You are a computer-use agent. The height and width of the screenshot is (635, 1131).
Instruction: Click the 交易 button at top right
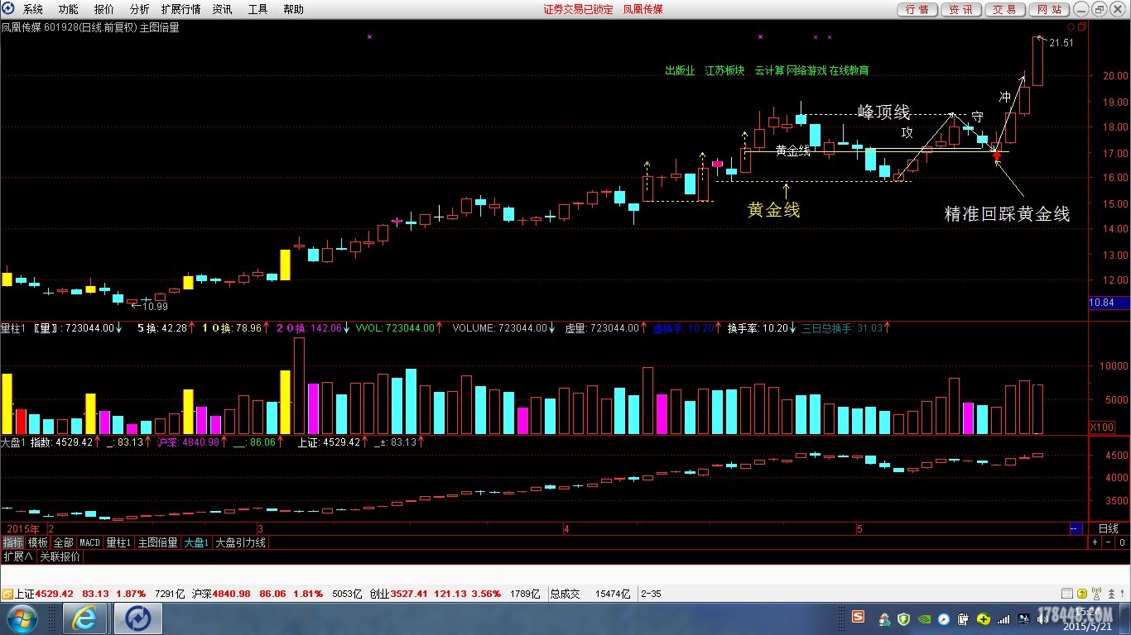(x=1005, y=9)
